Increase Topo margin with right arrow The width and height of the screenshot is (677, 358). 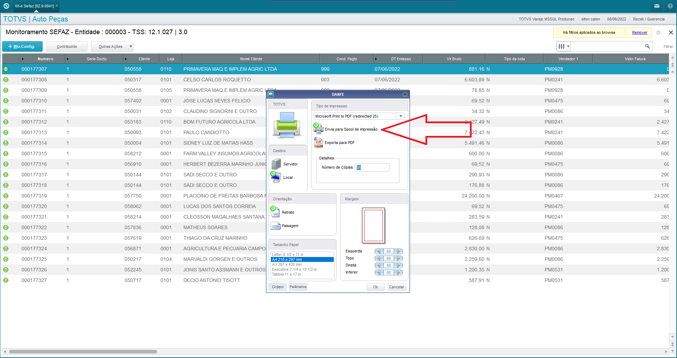point(398,258)
